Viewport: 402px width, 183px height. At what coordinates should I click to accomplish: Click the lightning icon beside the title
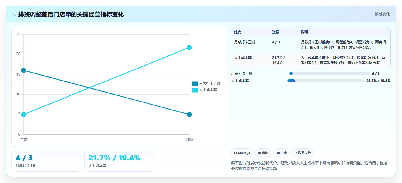(14, 14)
